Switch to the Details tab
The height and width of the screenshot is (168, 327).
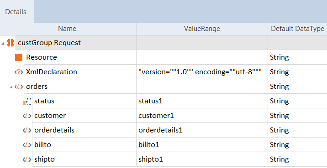(x=16, y=12)
